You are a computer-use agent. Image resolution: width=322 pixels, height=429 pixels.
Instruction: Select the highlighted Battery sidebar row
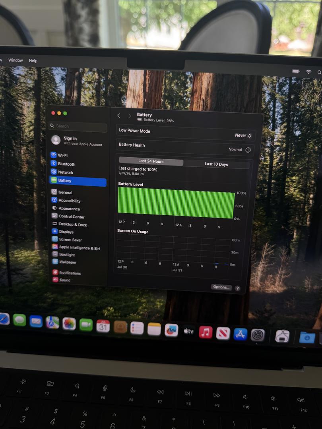point(78,181)
